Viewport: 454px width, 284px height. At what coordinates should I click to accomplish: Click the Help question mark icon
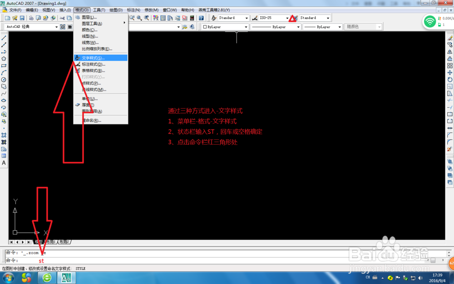pyautogui.click(x=201, y=18)
